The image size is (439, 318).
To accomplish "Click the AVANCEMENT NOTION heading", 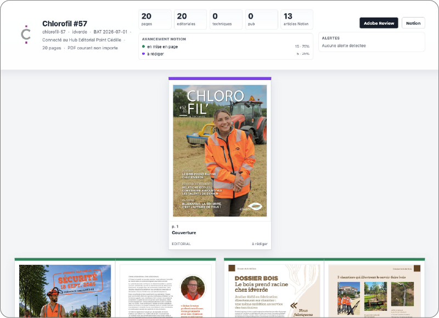I will click(x=164, y=39).
